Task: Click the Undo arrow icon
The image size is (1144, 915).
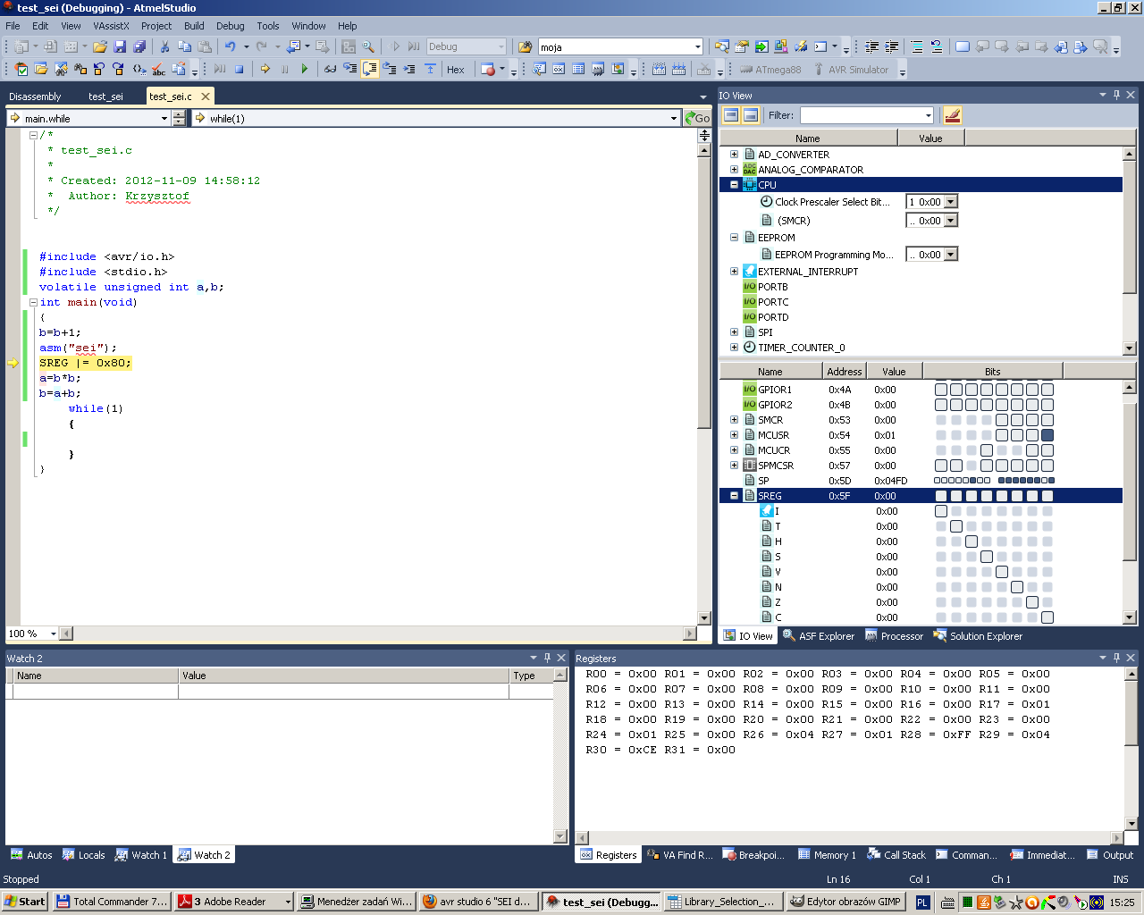Action: pos(230,46)
